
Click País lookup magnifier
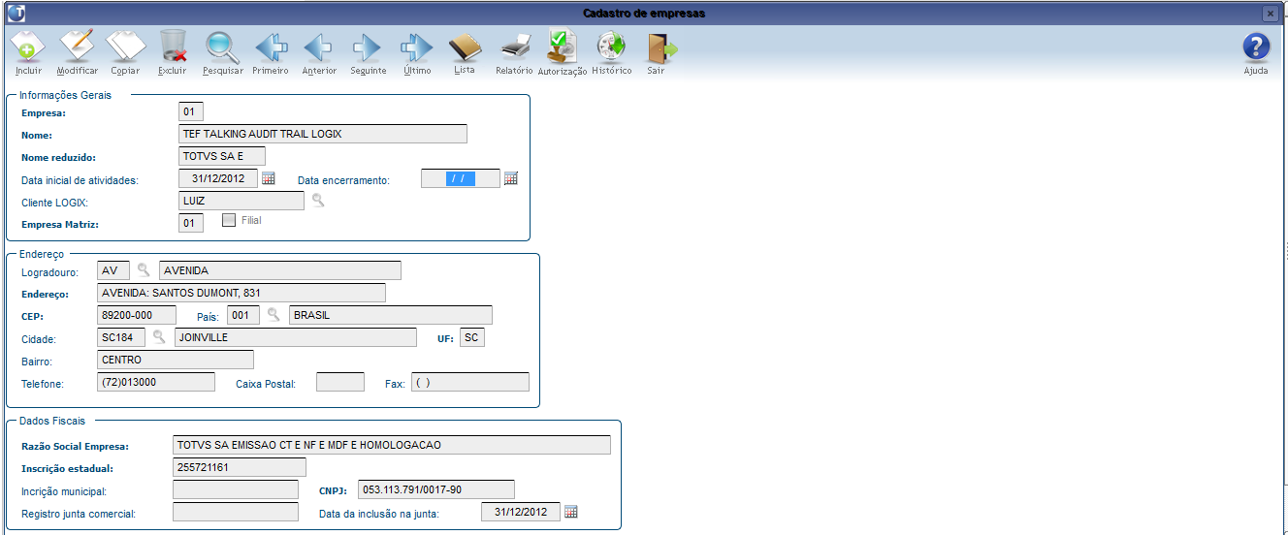(274, 315)
